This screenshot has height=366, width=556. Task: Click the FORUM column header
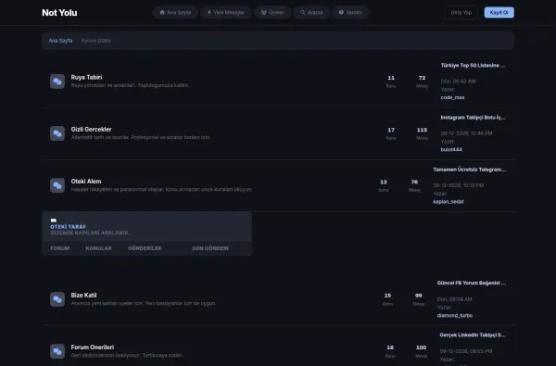(60, 248)
